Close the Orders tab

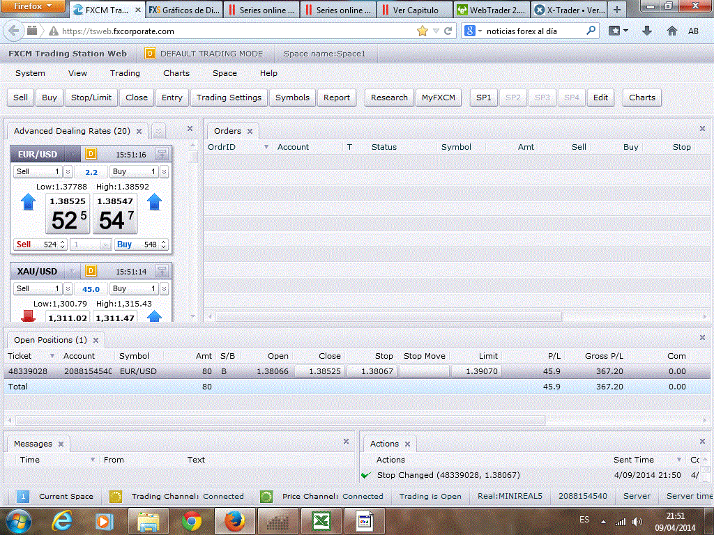[x=250, y=131]
